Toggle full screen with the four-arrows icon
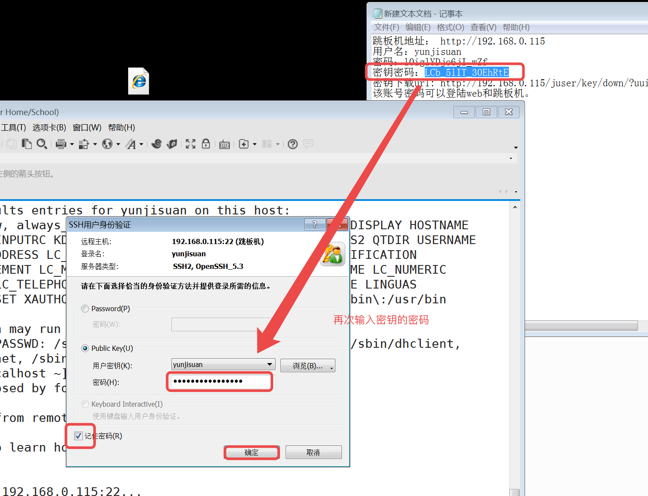This screenshot has width=648, height=496. pyautogui.click(x=191, y=144)
